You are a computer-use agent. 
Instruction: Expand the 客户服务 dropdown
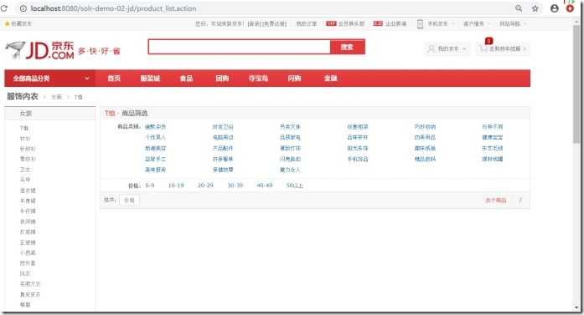coord(477,23)
